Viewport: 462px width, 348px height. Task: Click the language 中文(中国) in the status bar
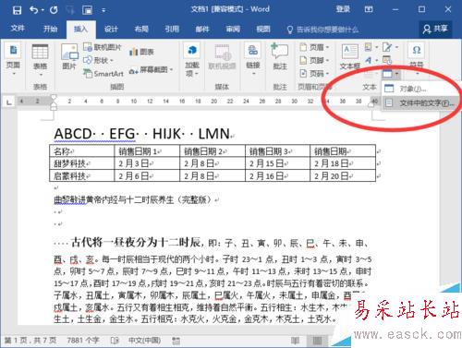click(x=144, y=341)
